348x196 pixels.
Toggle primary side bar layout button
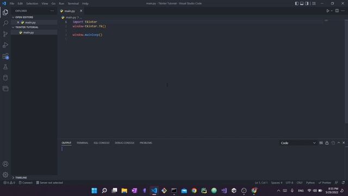pyautogui.click(x=296, y=3)
